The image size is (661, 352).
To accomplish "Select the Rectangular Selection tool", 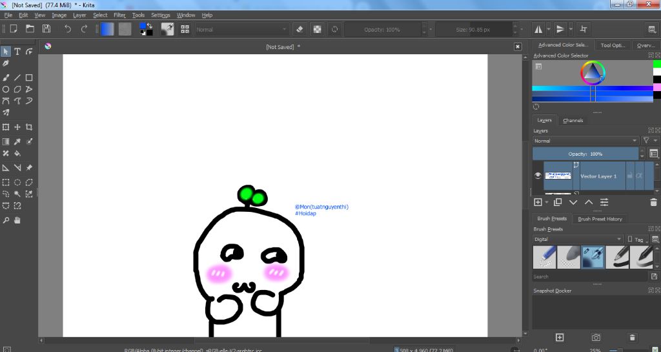I will pos(5,183).
